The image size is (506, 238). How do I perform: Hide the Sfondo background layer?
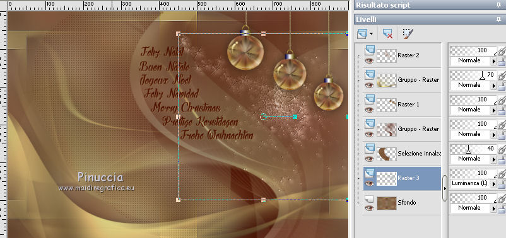370,208
